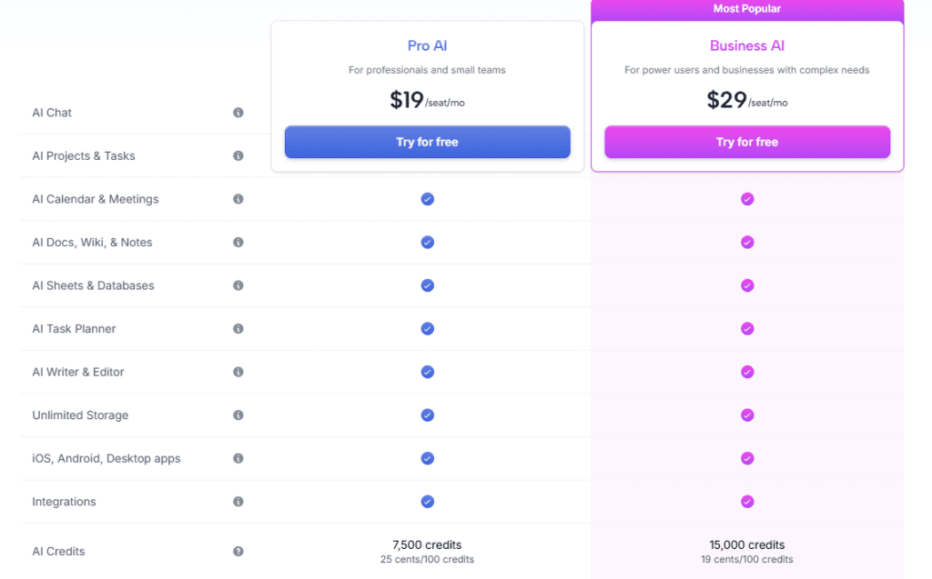Select the Most Popular banner
932x579 pixels.
point(747,8)
